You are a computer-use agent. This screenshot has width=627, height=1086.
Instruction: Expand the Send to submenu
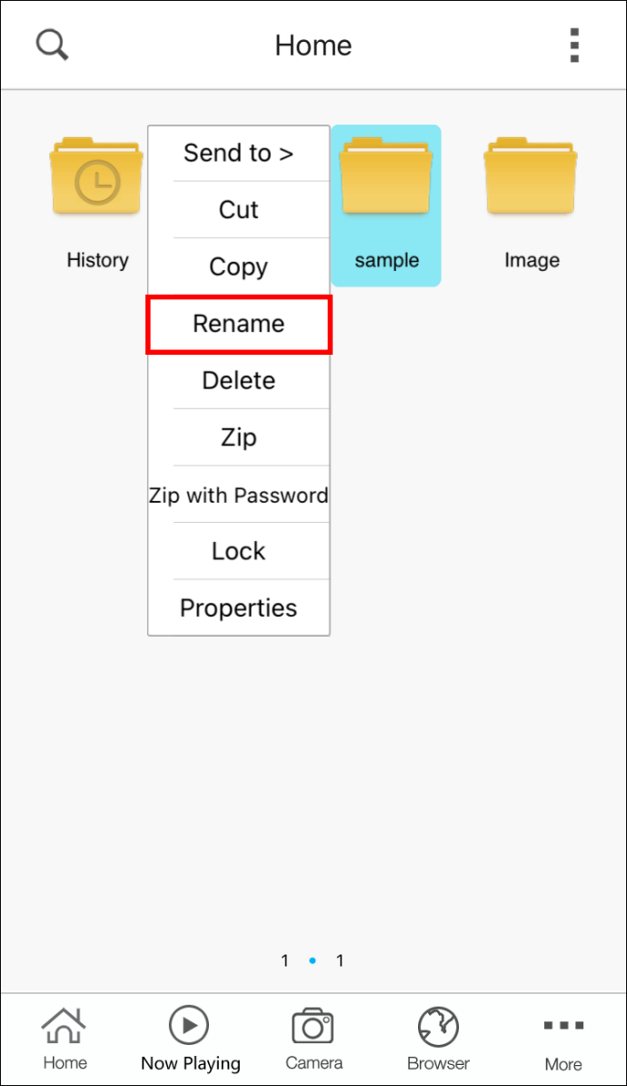click(x=238, y=153)
